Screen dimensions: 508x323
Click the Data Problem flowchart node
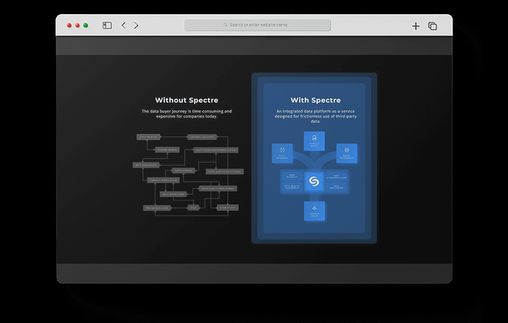tap(148, 137)
